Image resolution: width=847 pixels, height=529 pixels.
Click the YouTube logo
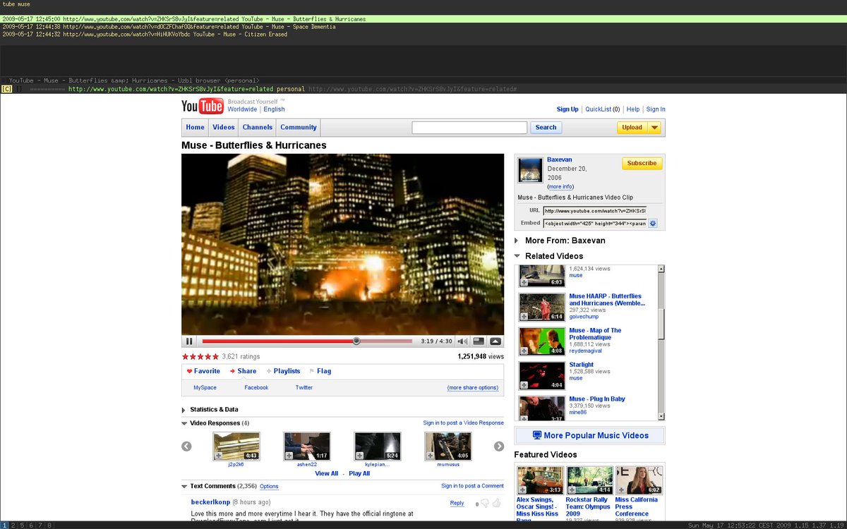tap(201, 106)
